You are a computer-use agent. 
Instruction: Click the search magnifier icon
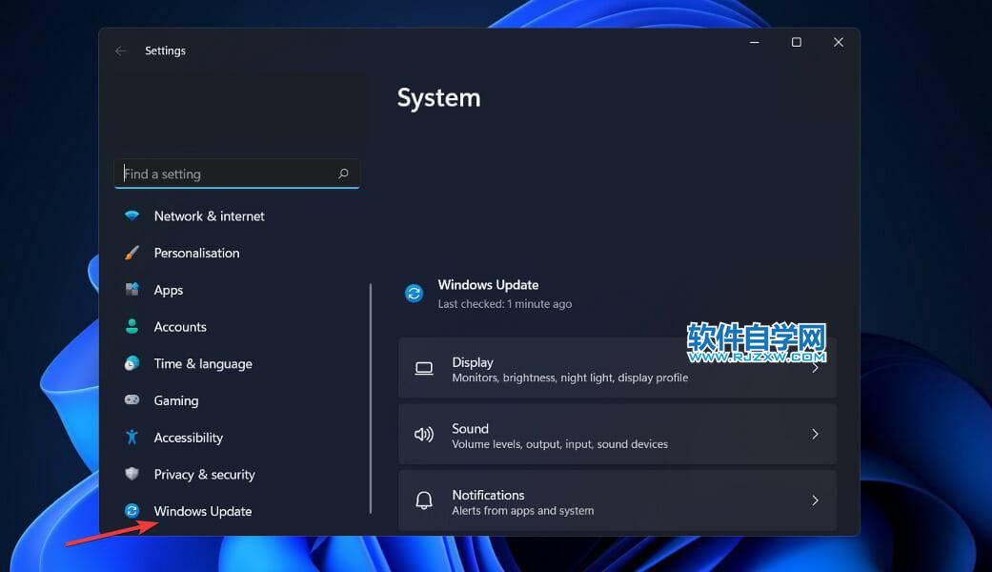point(343,174)
